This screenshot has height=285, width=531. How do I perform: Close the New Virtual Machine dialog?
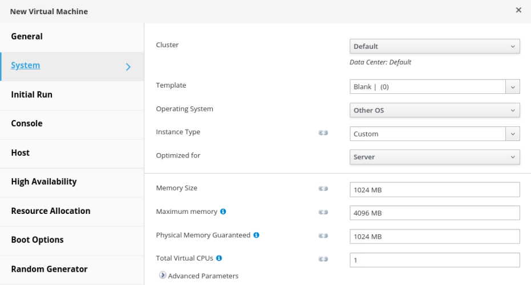tap(518, 10)
